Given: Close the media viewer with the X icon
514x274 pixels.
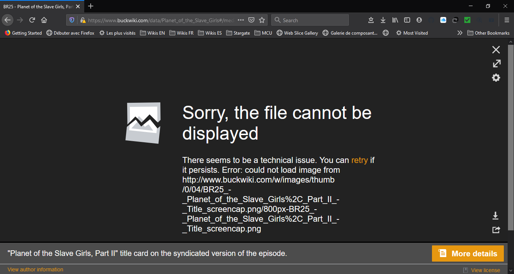Looking at the screenshot, I should pyautogui.click(x=496, y=50).
